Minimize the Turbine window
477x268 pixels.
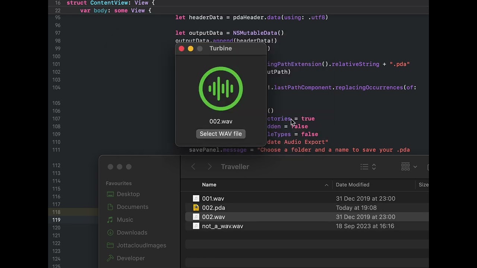pos(190,48)
